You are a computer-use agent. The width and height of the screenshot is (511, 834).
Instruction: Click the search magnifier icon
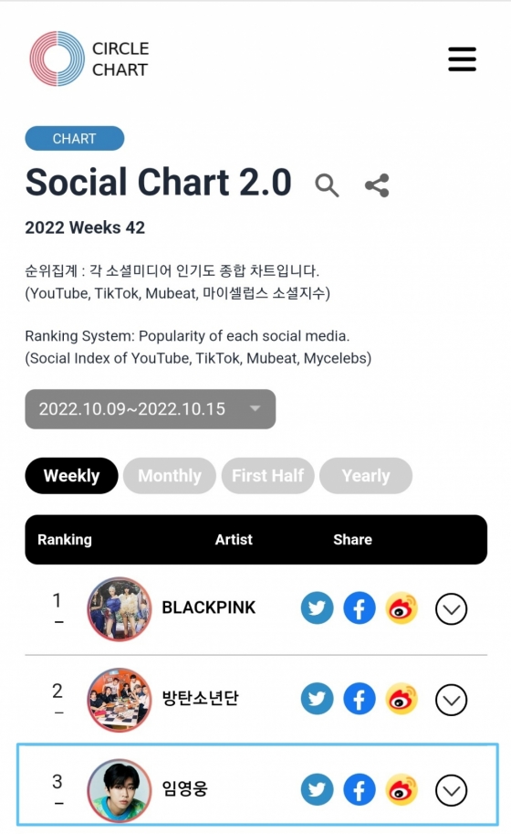[327, 185]
